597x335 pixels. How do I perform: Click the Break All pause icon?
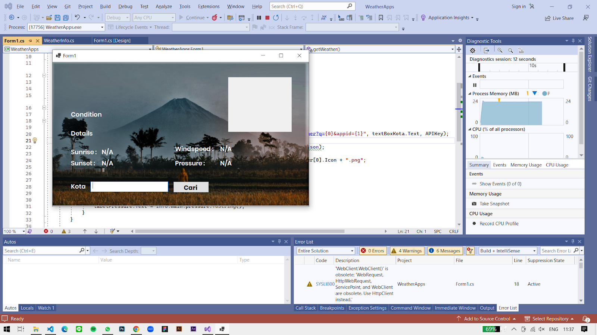click(259, 17)
